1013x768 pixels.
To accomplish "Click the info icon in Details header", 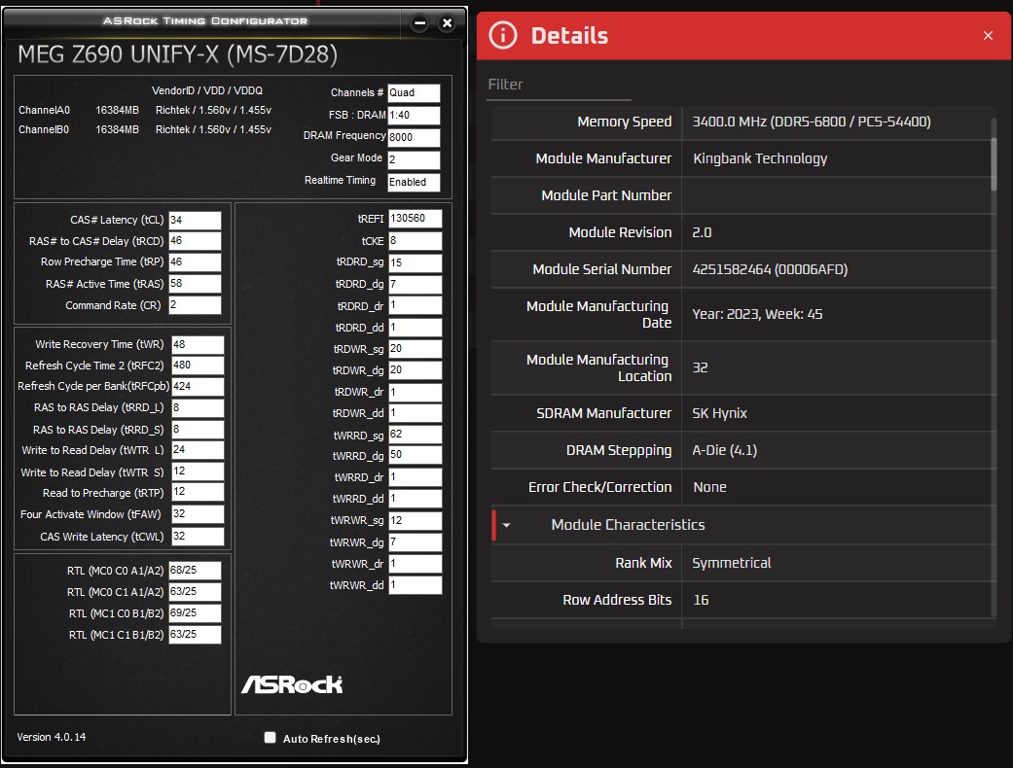I will click(503, 35).
